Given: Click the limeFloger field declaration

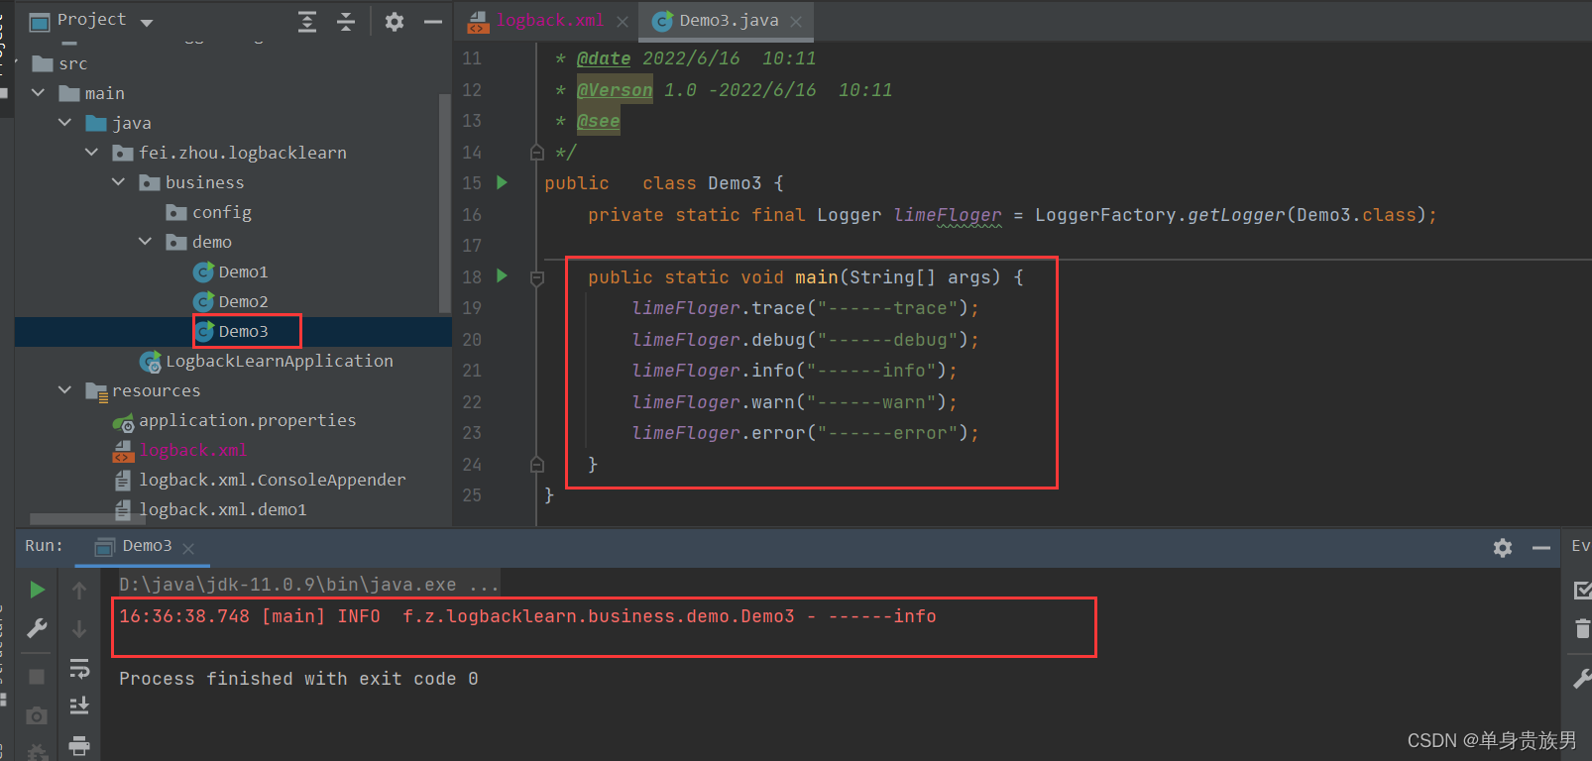Looking at the screenshot, I should click(x=948, y=215).
